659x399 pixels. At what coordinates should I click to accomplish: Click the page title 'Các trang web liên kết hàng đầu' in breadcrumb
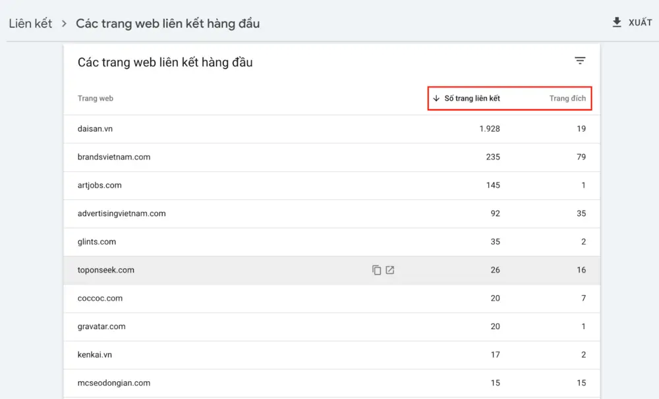click(x=167, y=24)
